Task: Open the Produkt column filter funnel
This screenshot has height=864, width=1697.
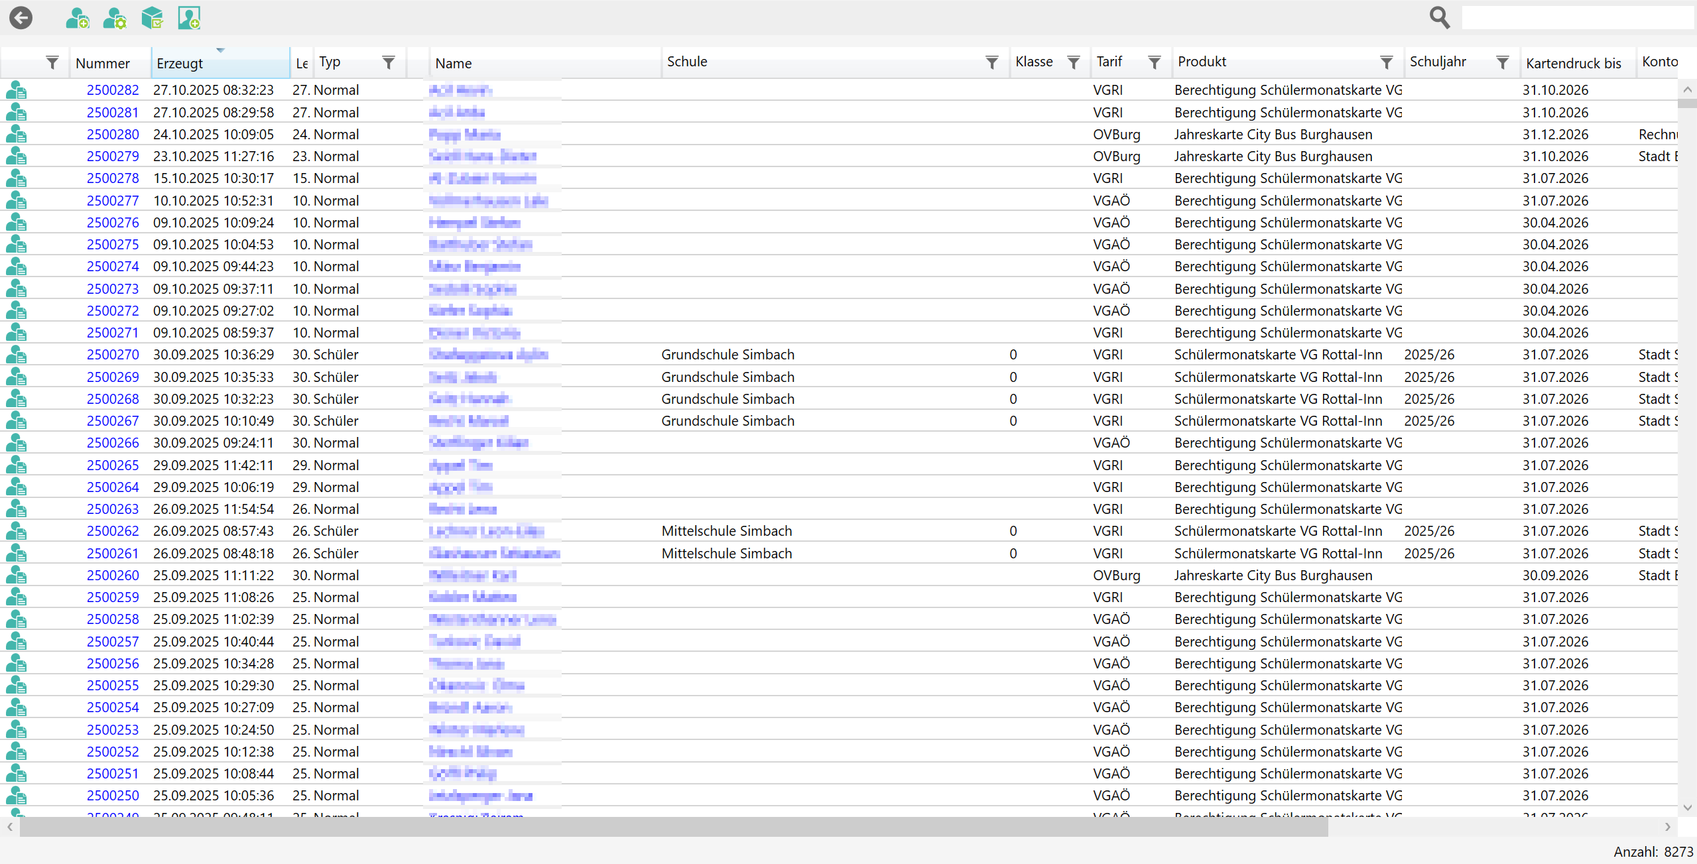Action: coord(1387,63)
